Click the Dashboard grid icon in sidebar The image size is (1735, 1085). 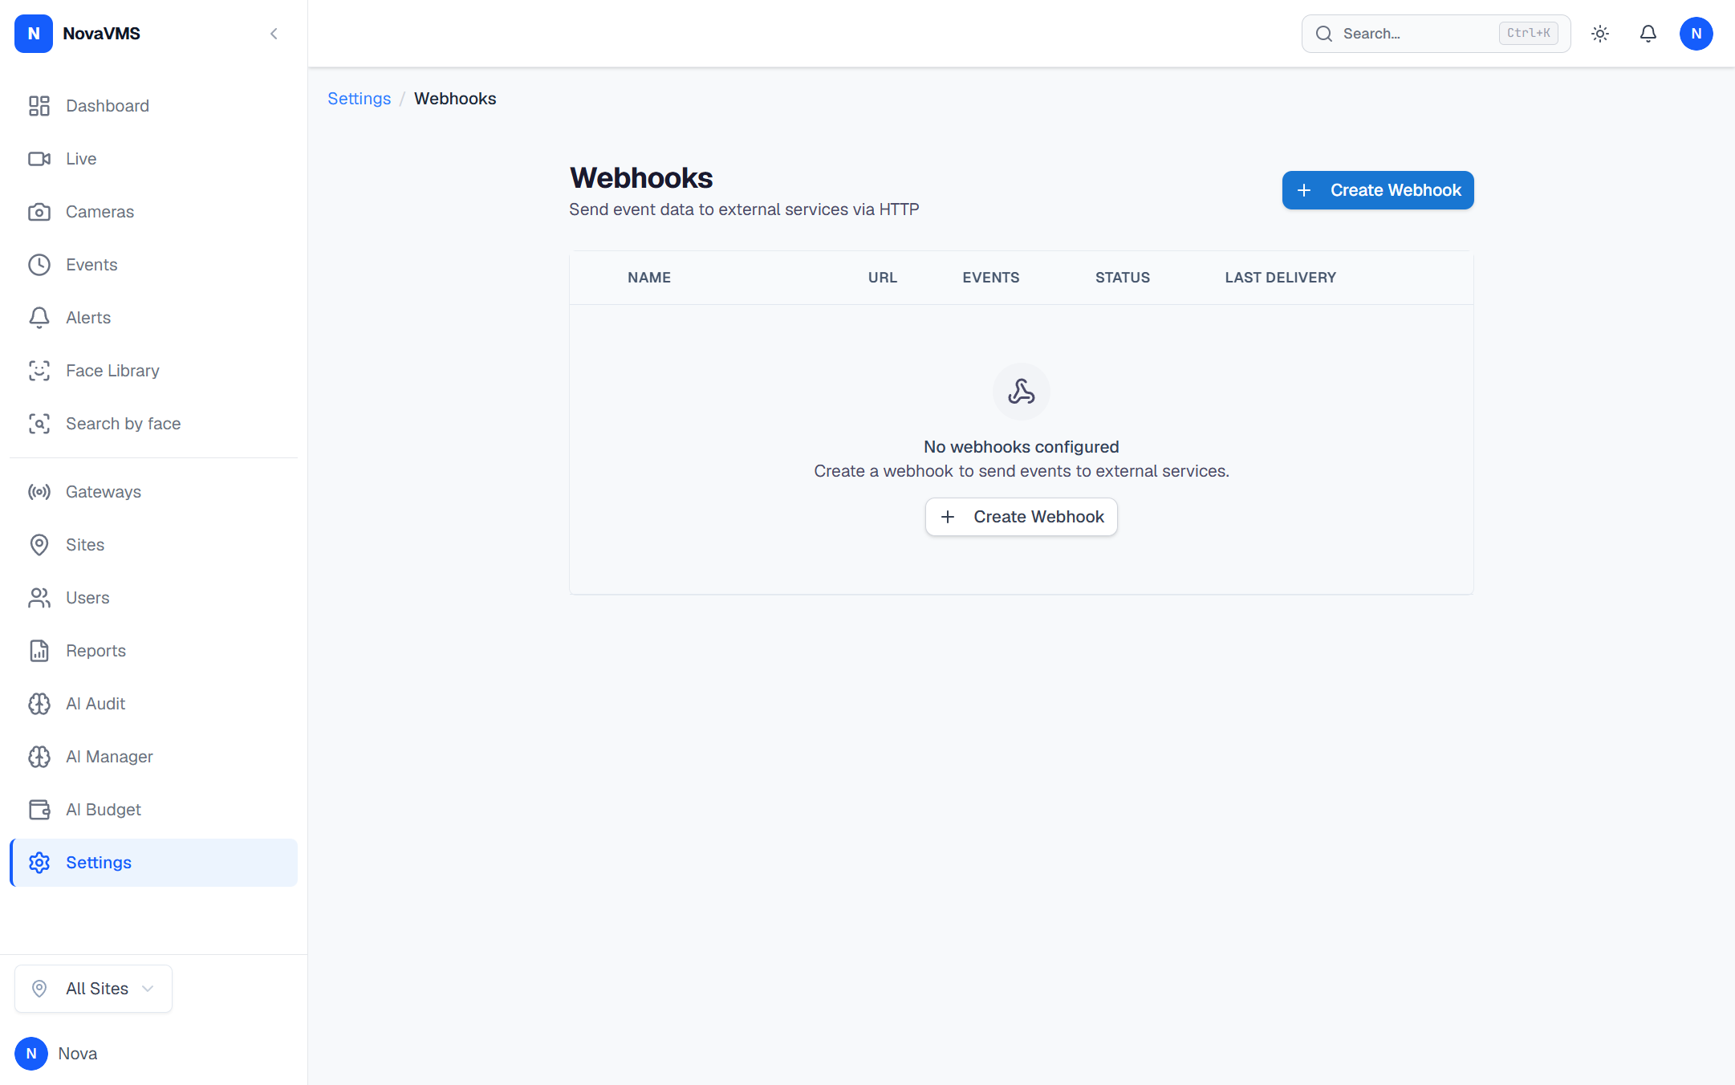pyautogui.click(x=39, y=106)
